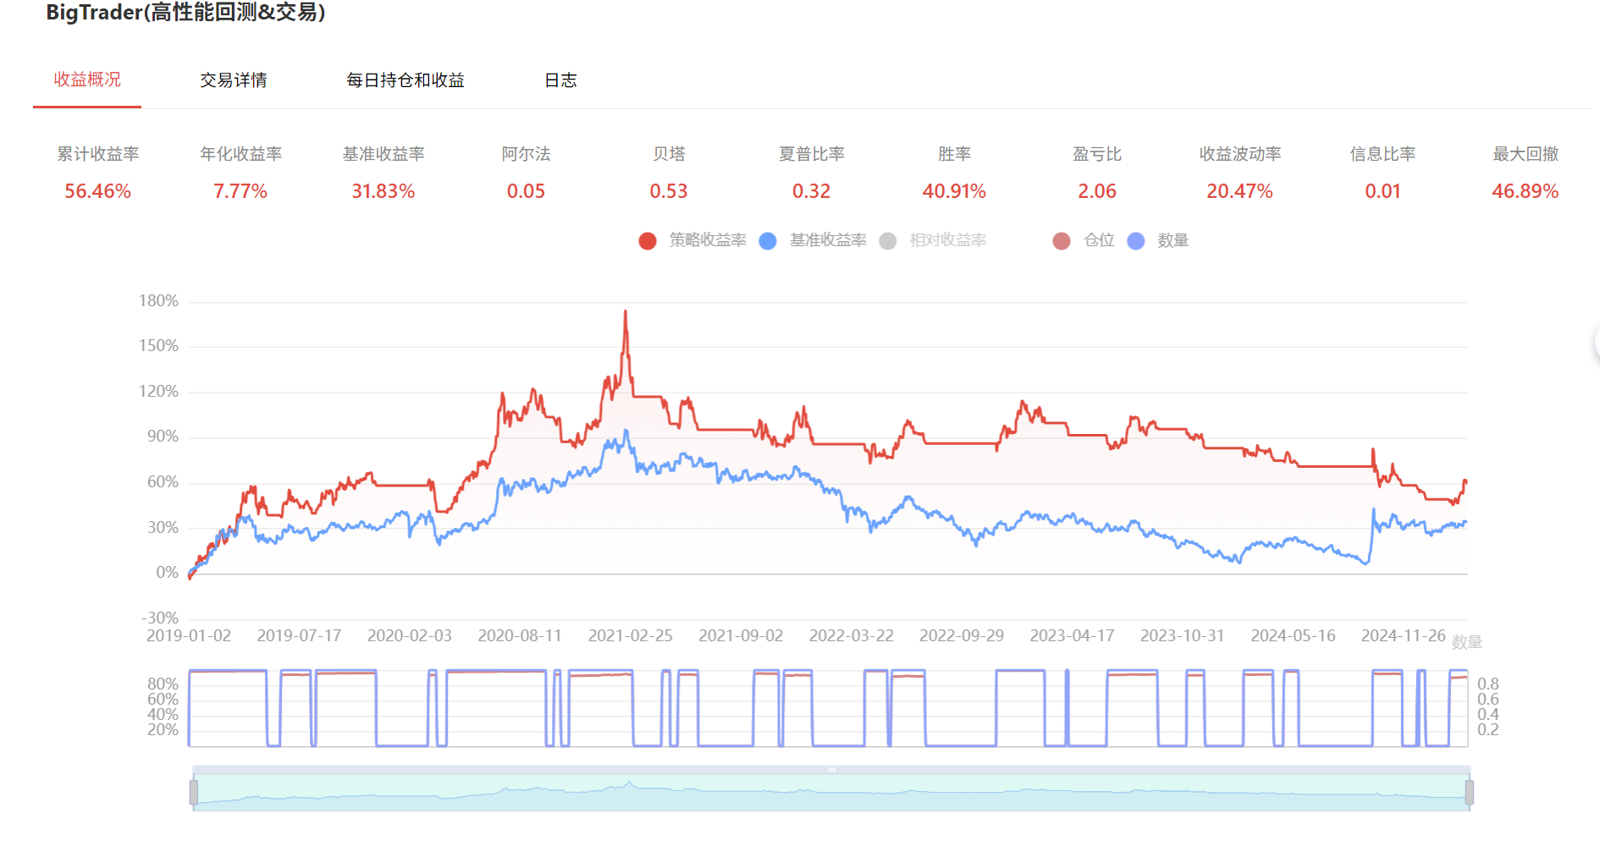Click the right handle of range slider
This screenshot has width=1600, height=868.
coord(1469,793)
